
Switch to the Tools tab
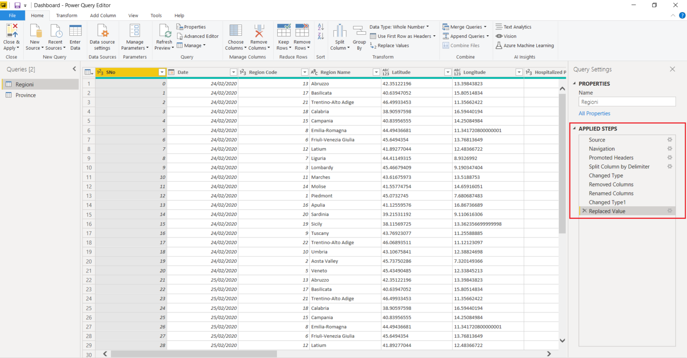pos(156,15)
